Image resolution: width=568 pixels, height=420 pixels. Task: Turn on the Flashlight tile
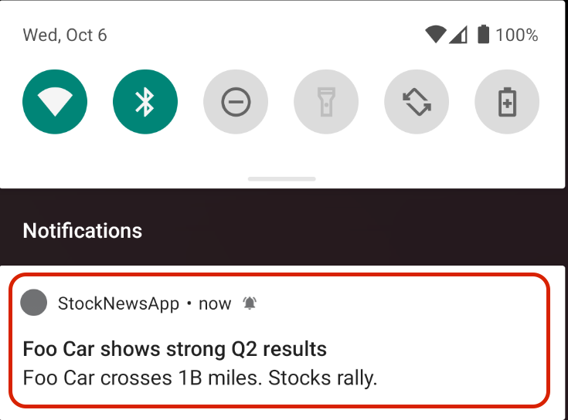pos(326,102)
